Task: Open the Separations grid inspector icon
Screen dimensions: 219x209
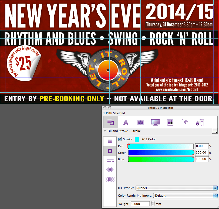Action: (170, 123)
